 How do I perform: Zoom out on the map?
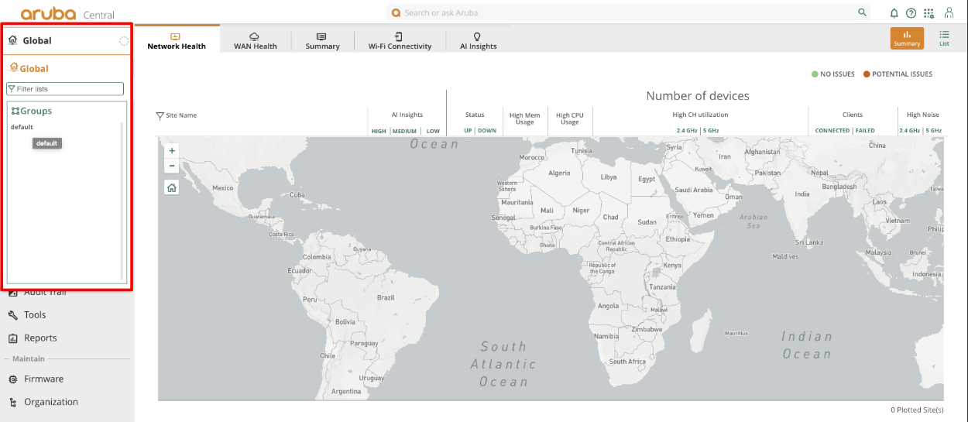click(172, 166)
